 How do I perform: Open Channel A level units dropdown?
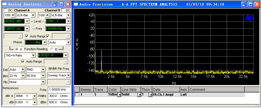point(27,21)
